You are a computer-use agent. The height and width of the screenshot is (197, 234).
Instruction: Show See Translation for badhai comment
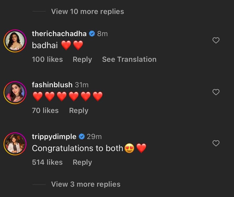coord(129,59)
